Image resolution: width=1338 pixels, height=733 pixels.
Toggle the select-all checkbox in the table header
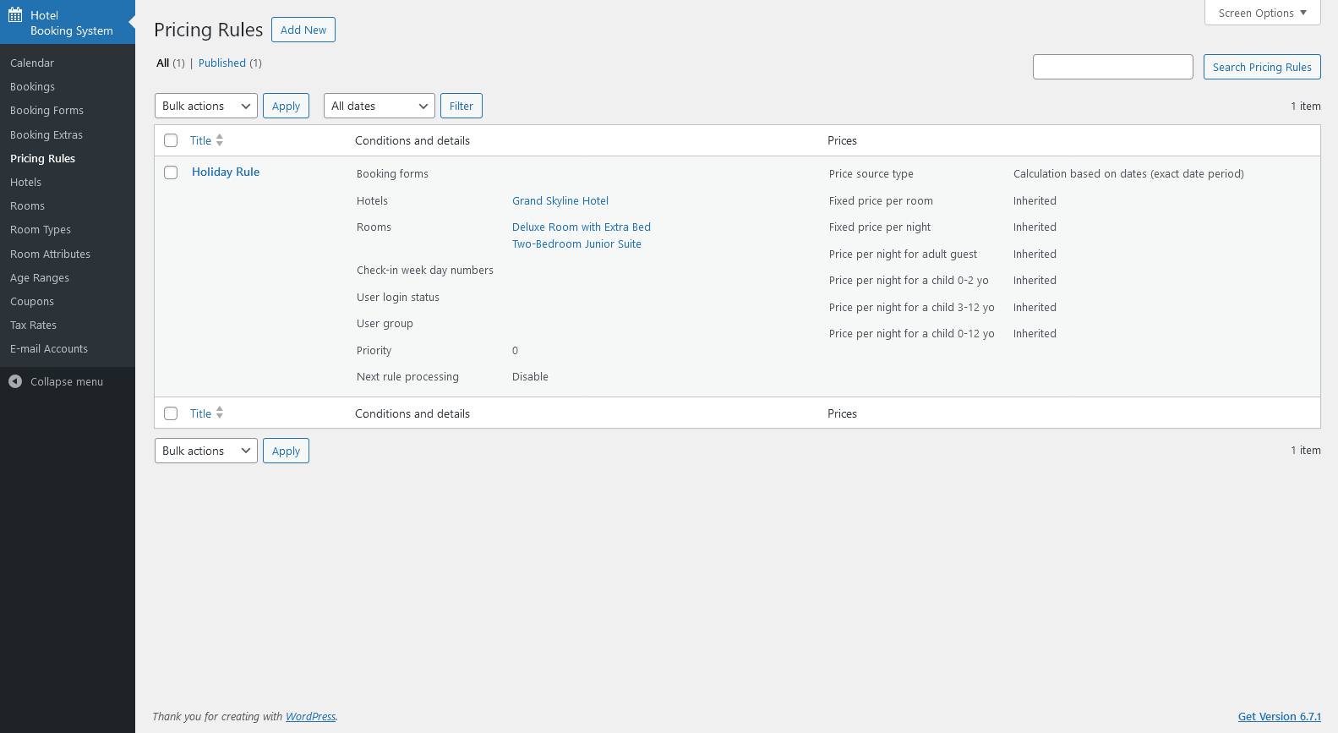(171, 140)
